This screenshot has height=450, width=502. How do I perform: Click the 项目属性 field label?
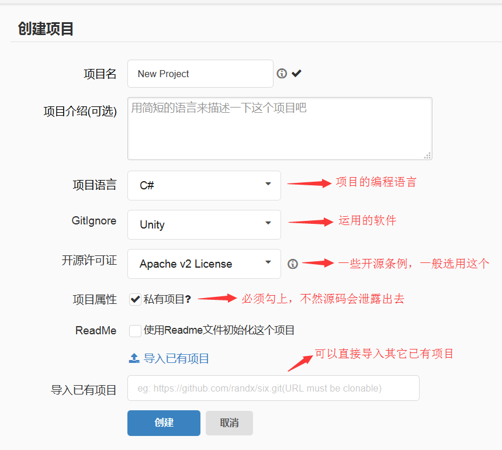[95, 300]
